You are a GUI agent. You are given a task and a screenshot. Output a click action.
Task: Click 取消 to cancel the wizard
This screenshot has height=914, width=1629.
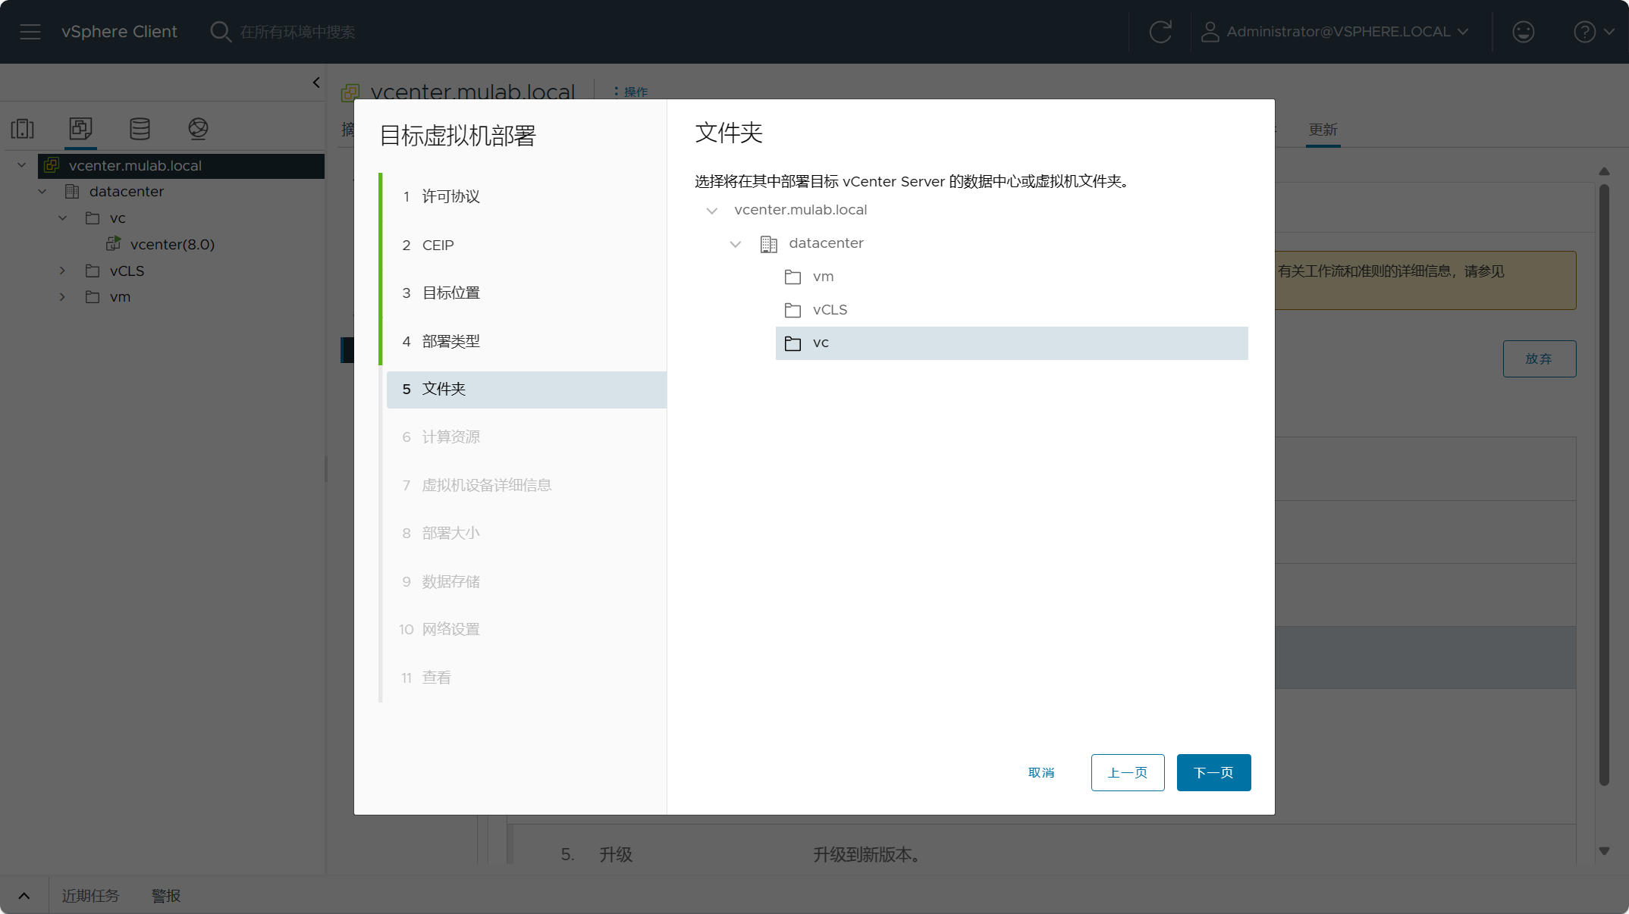click(1041, 772)
